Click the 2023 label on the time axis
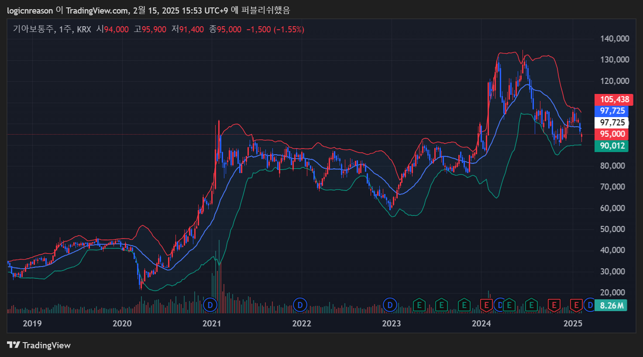The width and height of the screenshot is (643, 357). point(392,323)
